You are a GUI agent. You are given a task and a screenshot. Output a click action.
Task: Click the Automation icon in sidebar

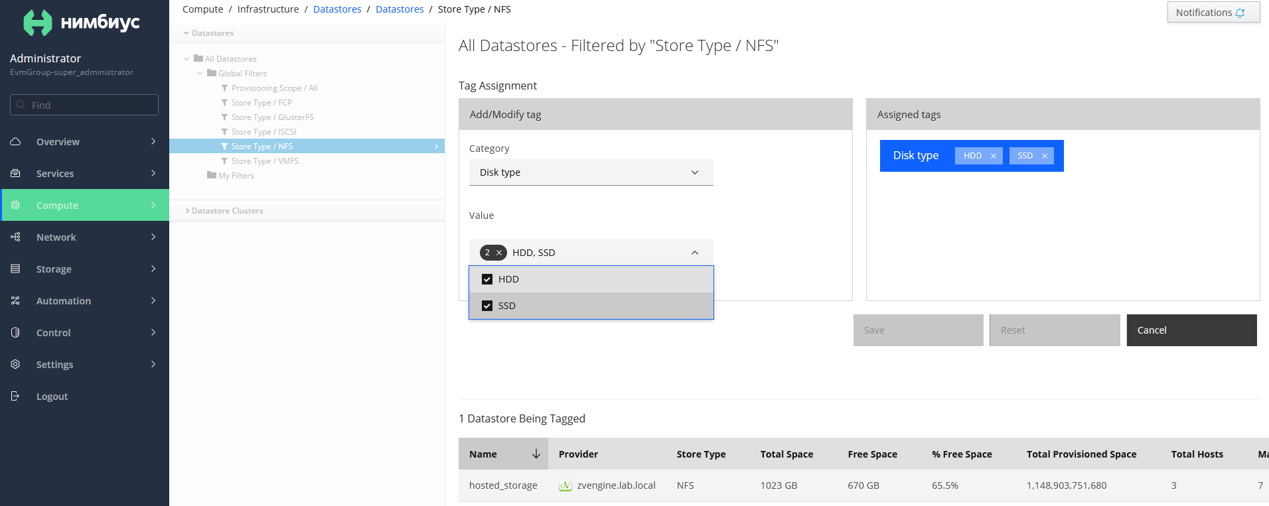[15, 300]
